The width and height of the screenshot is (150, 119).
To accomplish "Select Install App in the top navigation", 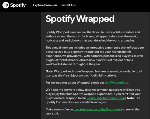I will (69, 5).
